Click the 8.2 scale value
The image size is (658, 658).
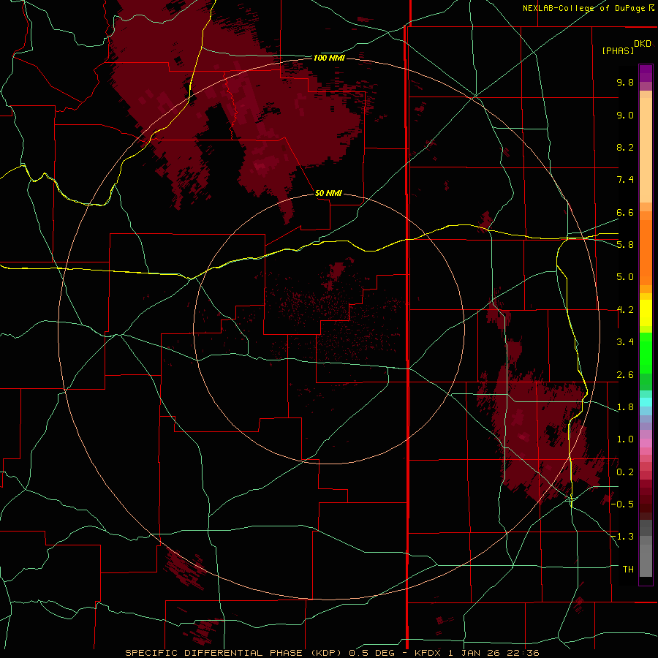[625, 147]
